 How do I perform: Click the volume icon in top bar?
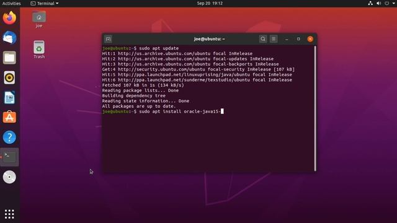(378, 3)
